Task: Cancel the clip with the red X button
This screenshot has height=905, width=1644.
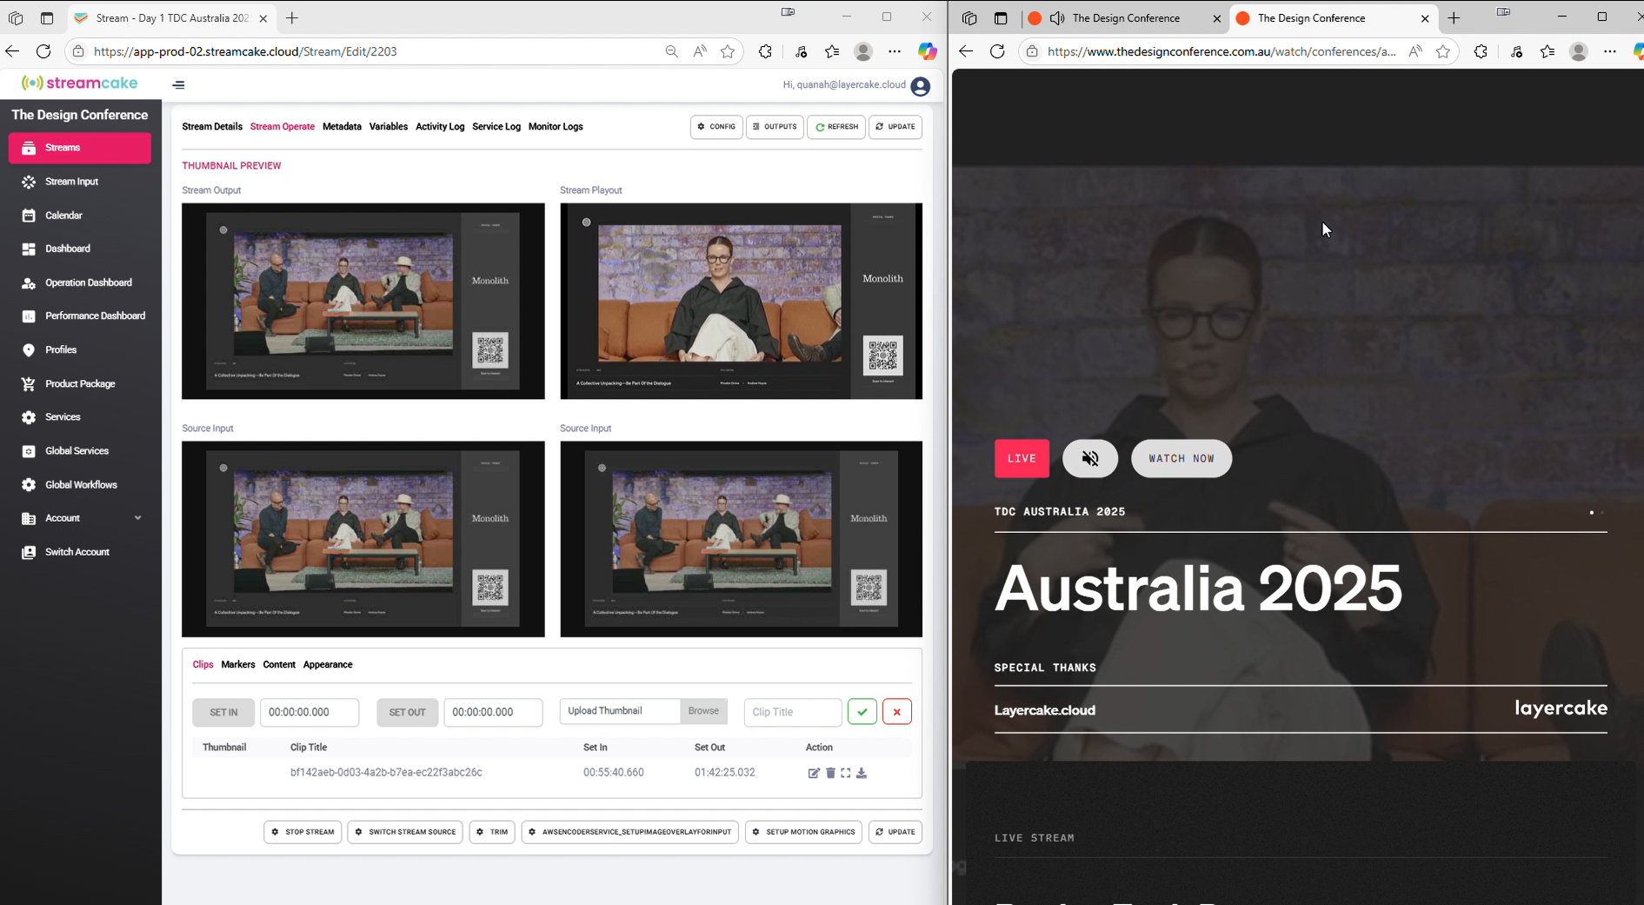Action: tap(896, 712)
